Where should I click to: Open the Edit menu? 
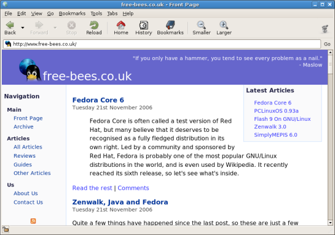[x=22, y=13]
